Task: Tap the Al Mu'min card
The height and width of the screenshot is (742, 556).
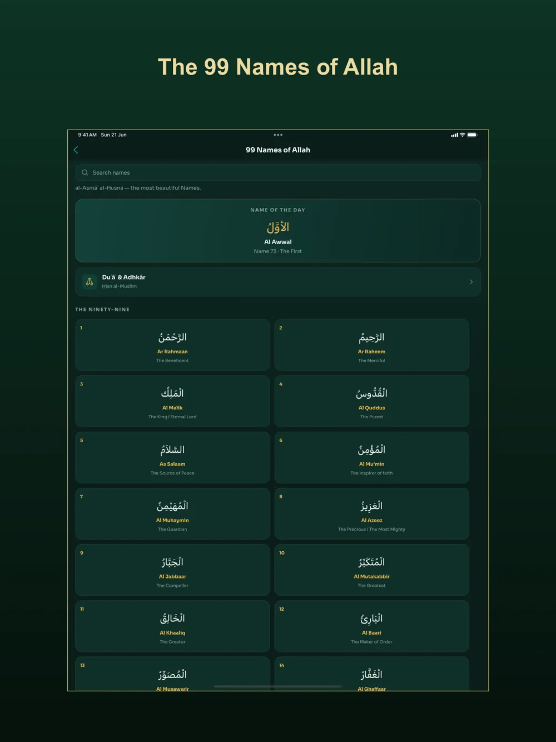Action: tap(371, 457)
